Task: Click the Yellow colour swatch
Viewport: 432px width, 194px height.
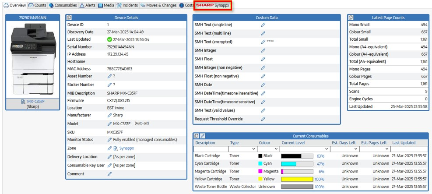Action: [260, 179]
